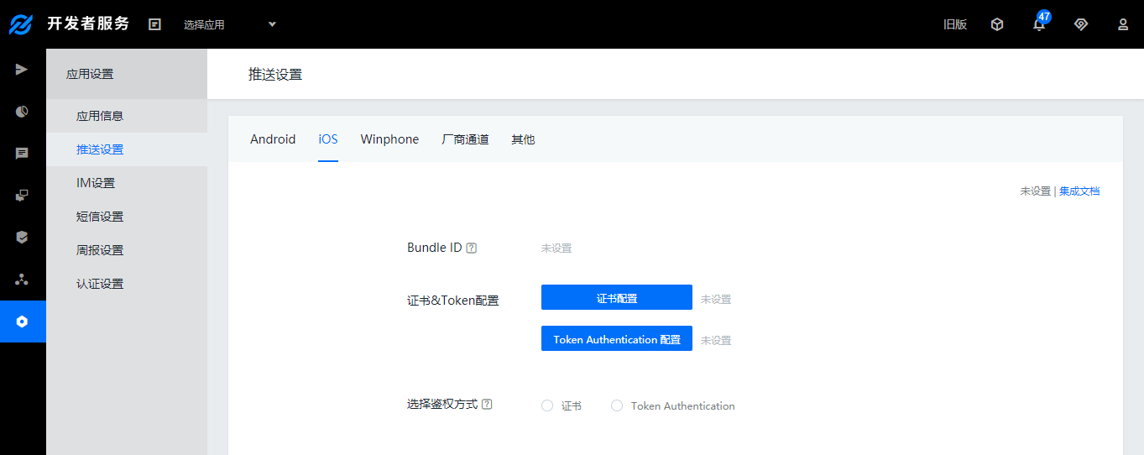Open the paper plane push icon in sidebar

(22, 69)
